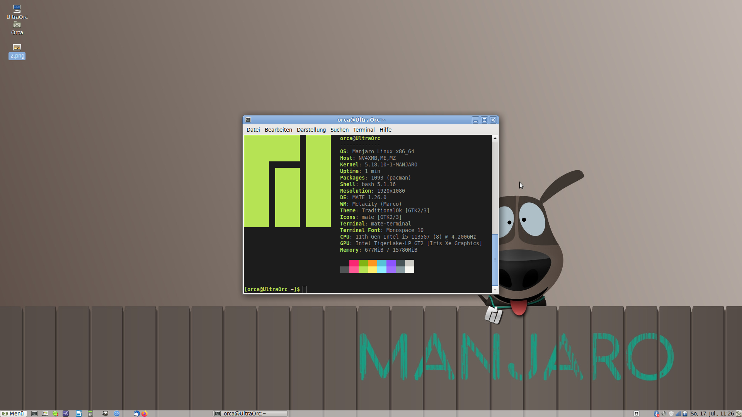Image resolution: width=742 pixels, height=417 pixels.
Task: Open the Darstellung menu in terminal
Action: 311,130
